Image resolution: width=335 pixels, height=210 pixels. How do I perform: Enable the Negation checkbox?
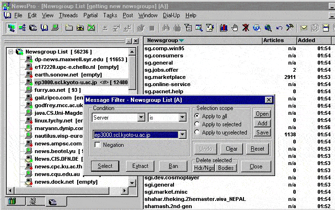97,145
